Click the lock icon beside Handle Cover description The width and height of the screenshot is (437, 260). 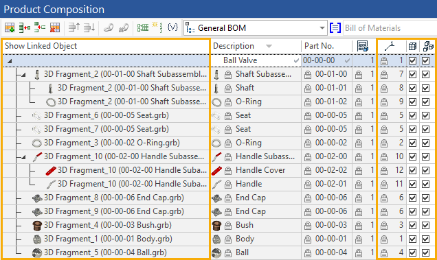228,170
